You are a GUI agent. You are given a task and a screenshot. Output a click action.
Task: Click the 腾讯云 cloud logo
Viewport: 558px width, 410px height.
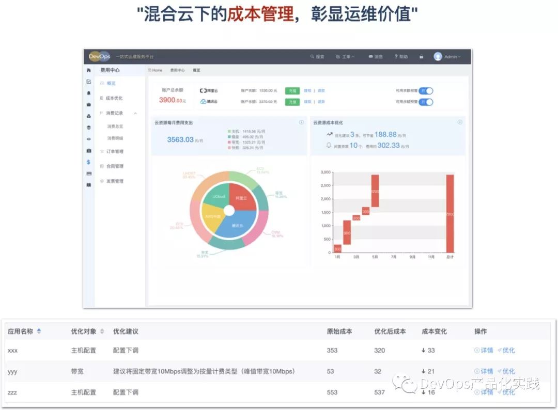(x=209, y=102)
